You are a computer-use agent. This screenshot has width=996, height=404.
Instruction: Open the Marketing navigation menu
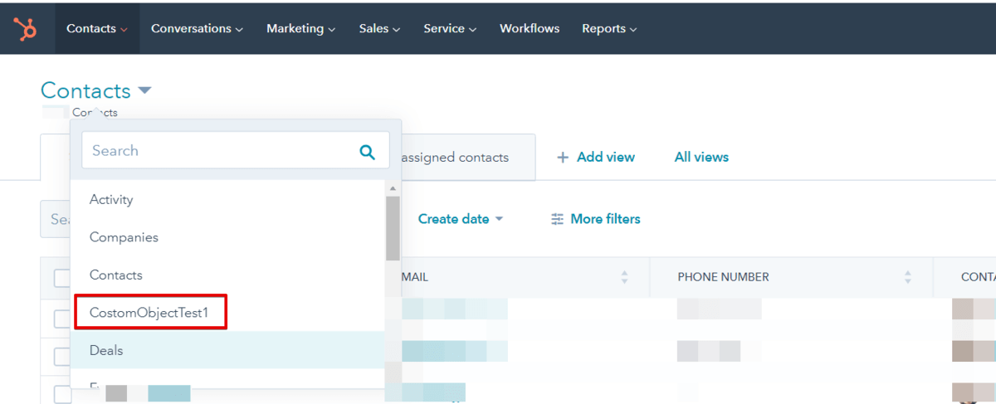(300, 29)
